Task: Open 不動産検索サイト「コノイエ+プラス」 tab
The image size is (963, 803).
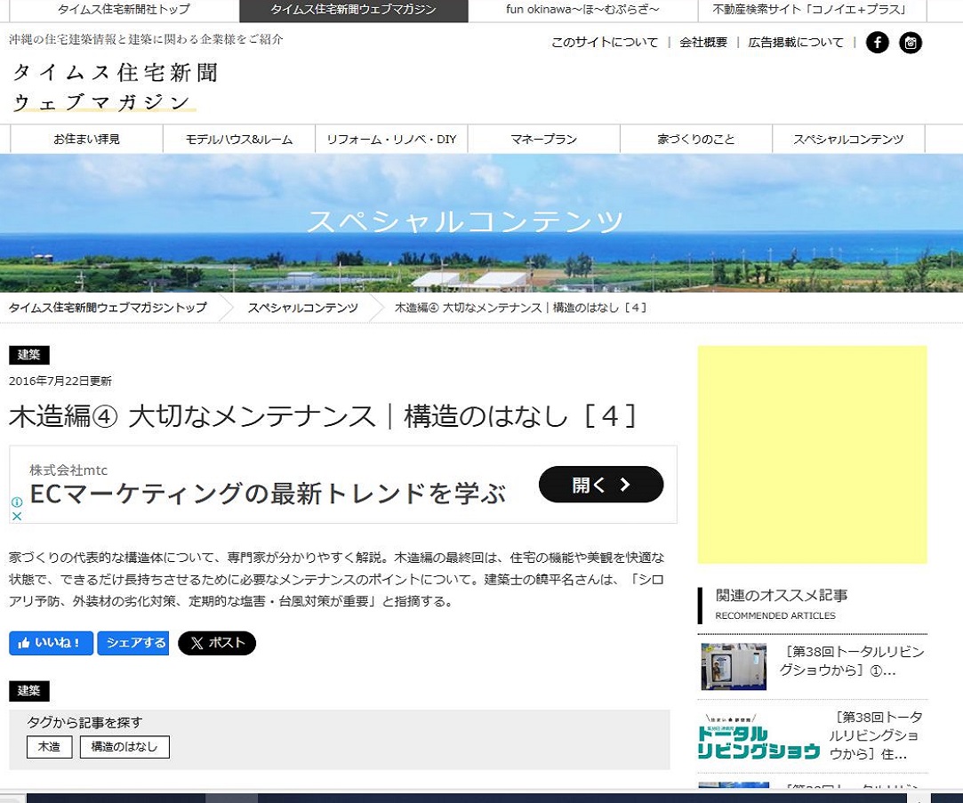Action: click(810, 10)
